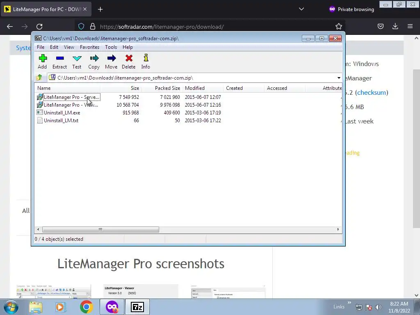Open the Windows Start menu

click(11, 307)
